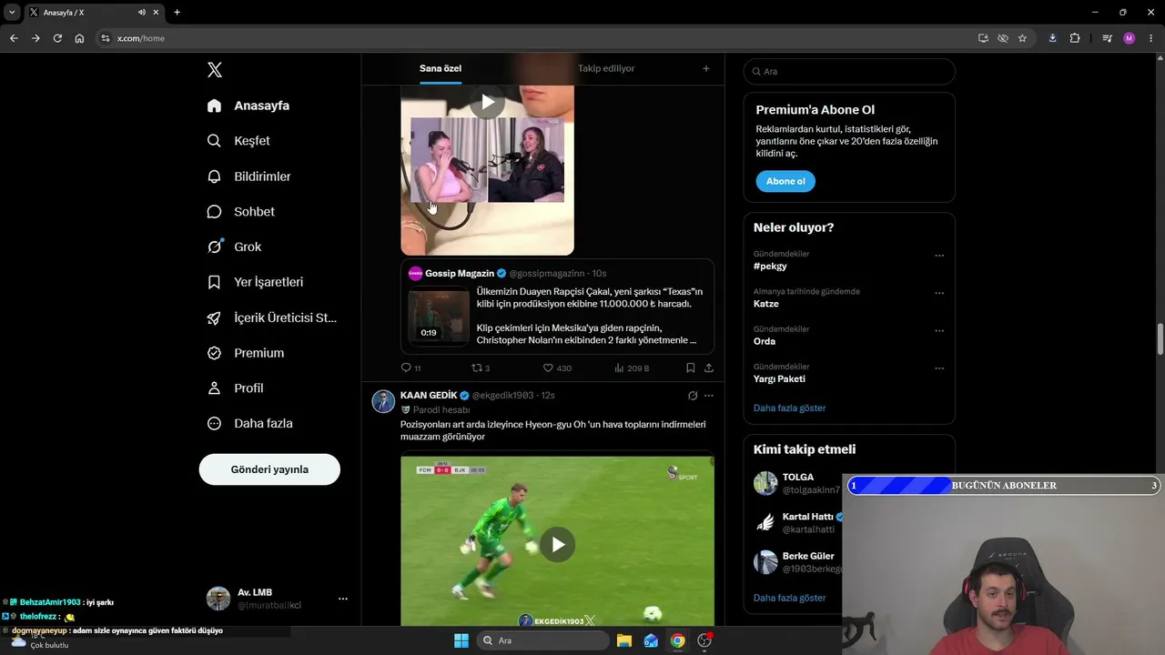Add a timeline tab with plus
Viewport: 1165px width, 655px height.
(706, 68)
